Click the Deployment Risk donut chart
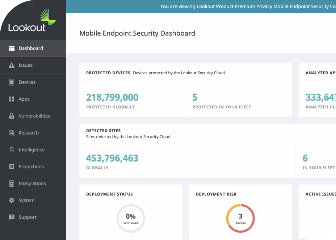Screen dimensions: 336x240 (240, 218)
